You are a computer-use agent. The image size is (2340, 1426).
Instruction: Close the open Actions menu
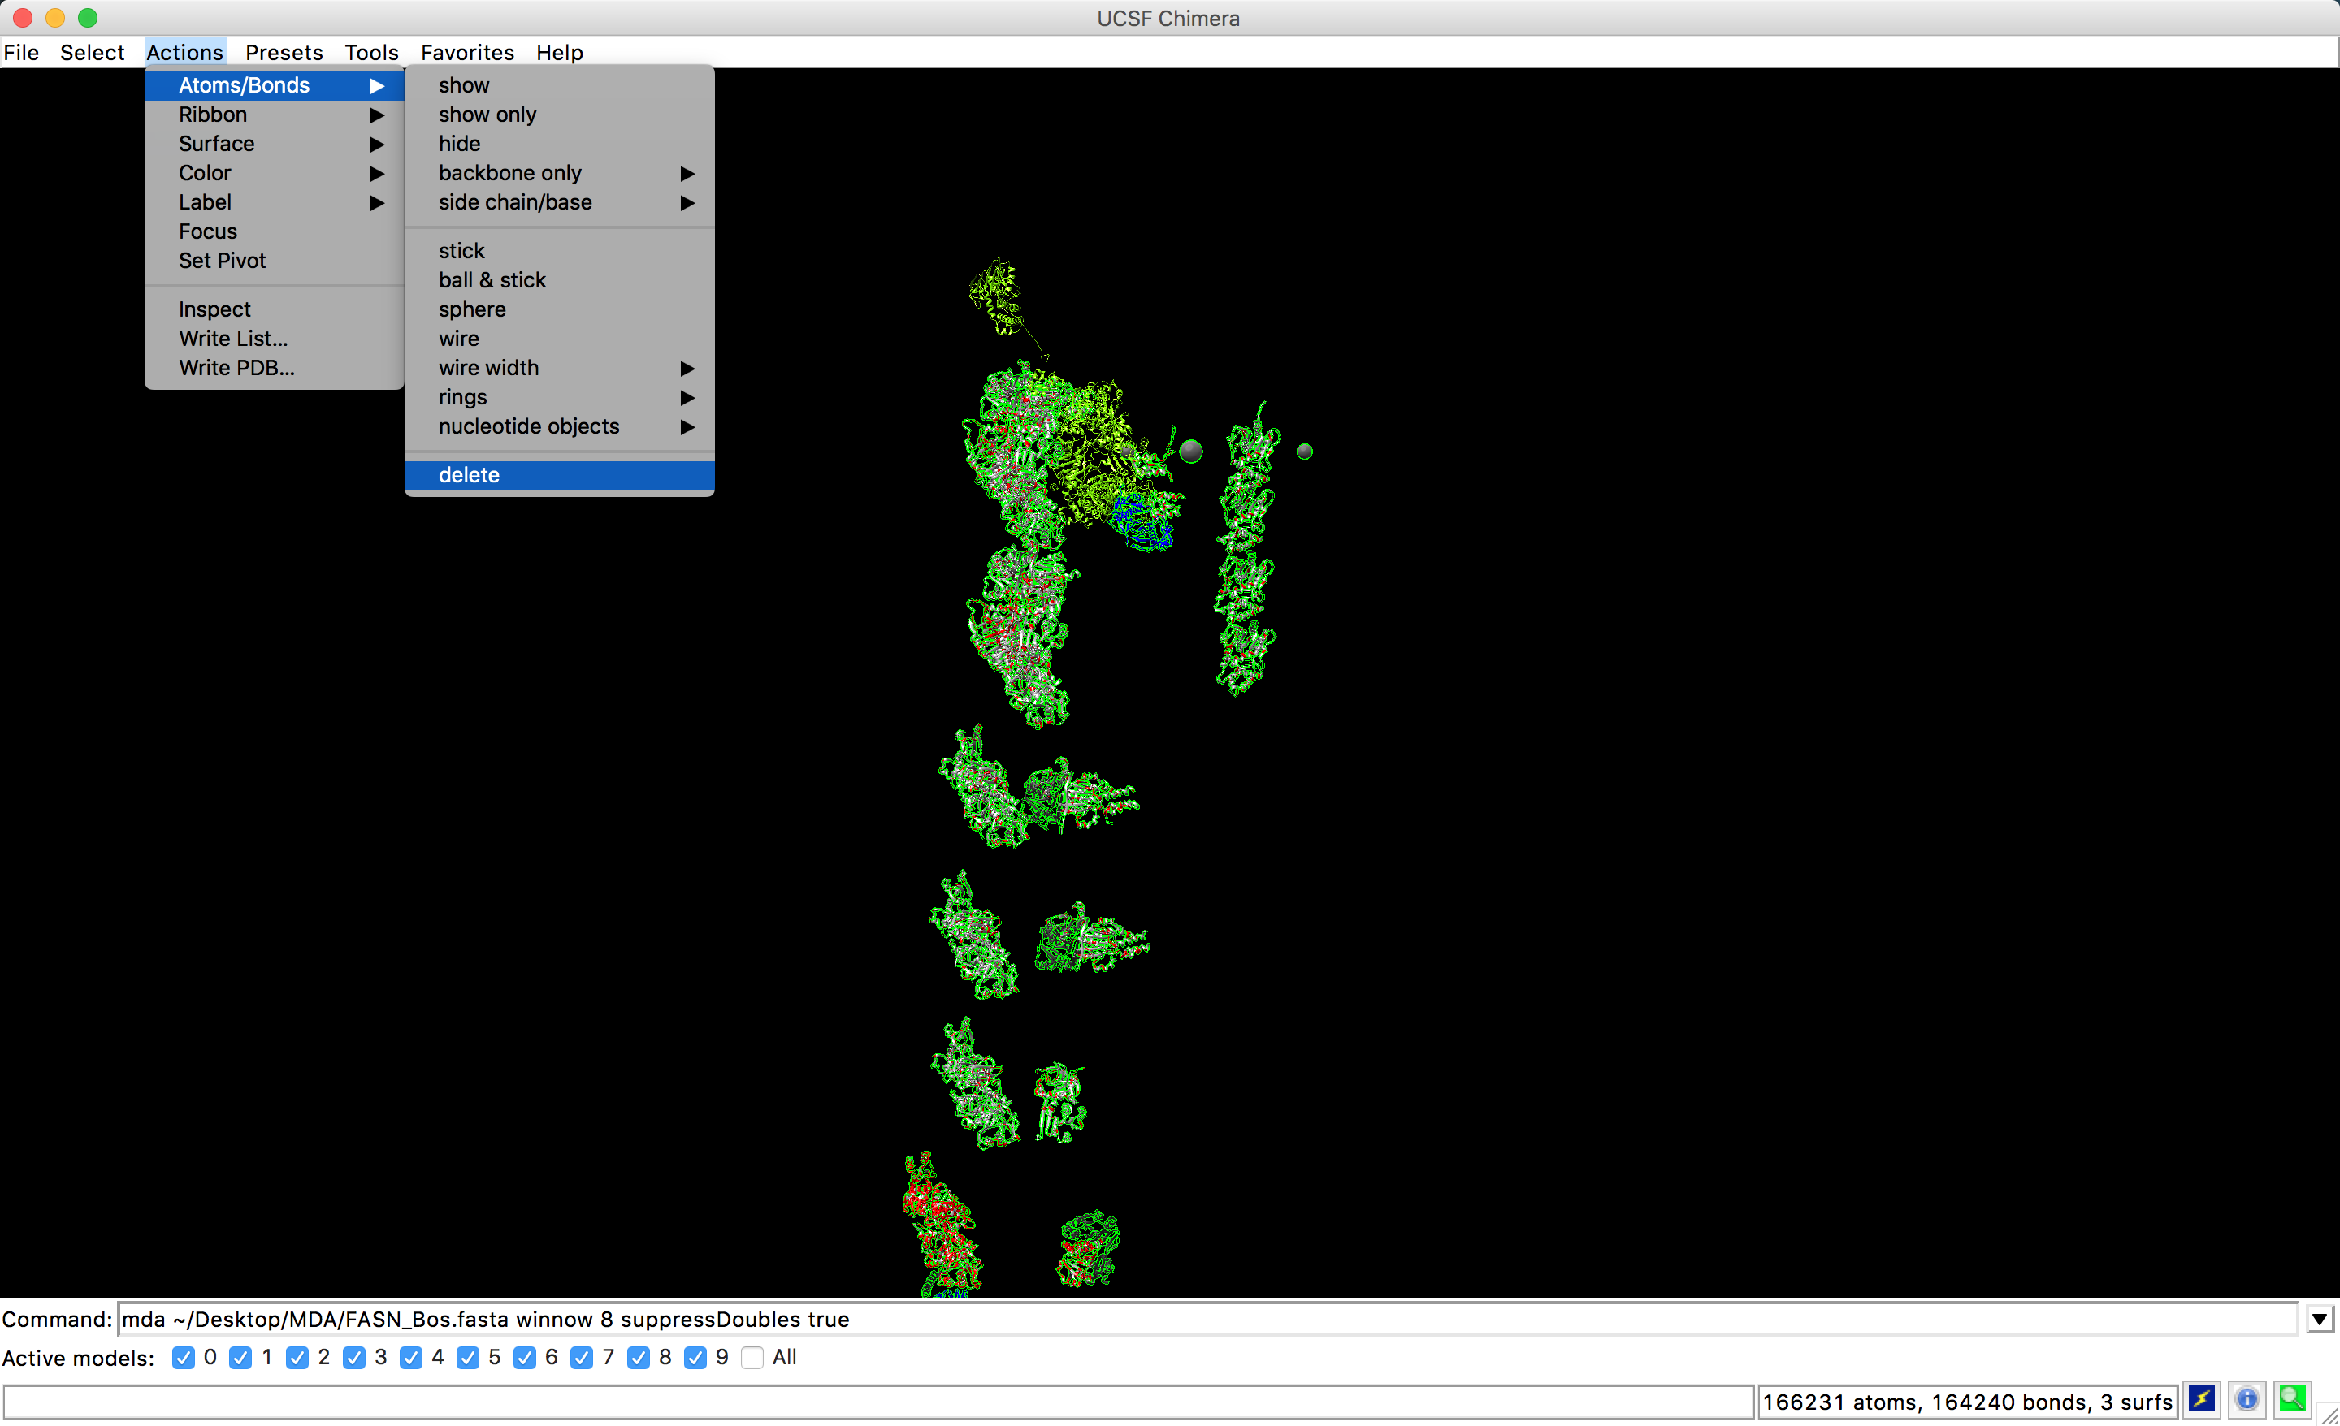tap(185, 52)
